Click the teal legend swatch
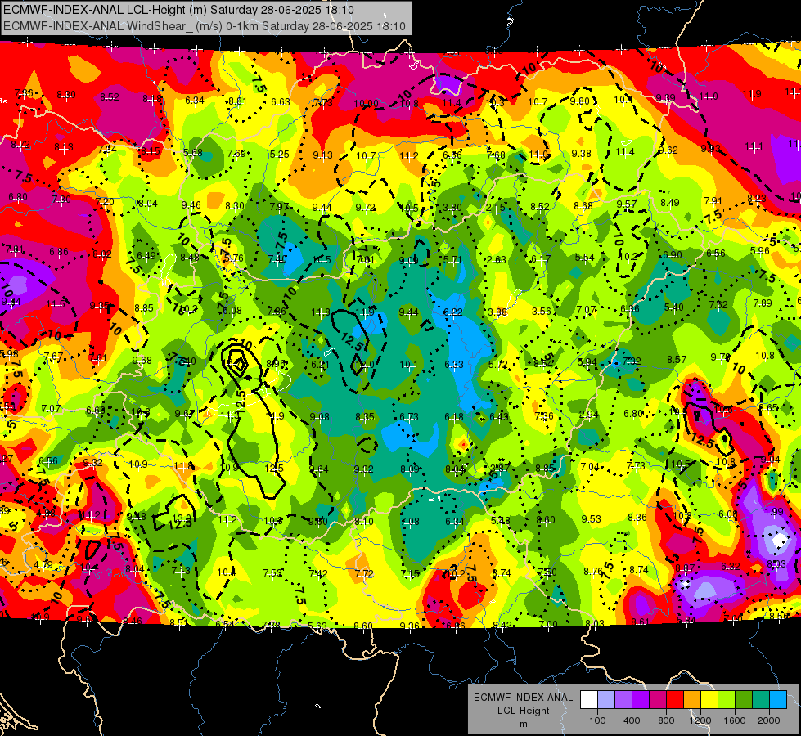The height and width of the screenshot is (736, 801). pyautogui.click(x=761, y=700)
